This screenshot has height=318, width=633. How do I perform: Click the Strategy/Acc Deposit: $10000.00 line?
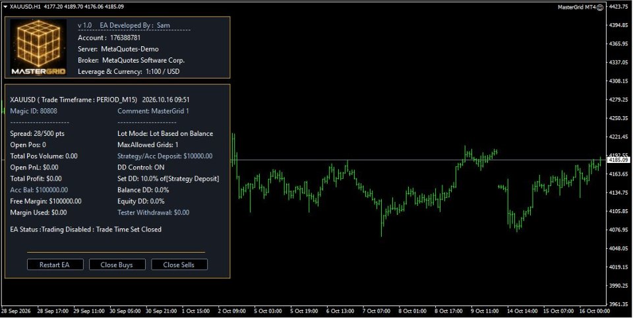tap(165, 156)
